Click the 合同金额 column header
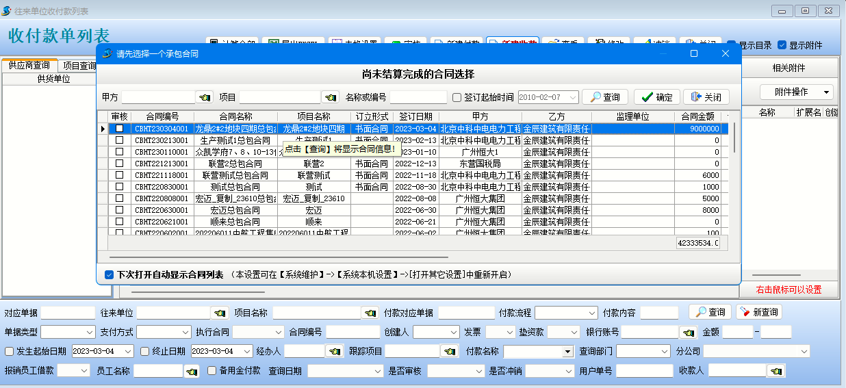Viewport: 846px width, 388px height. (697, 116)
